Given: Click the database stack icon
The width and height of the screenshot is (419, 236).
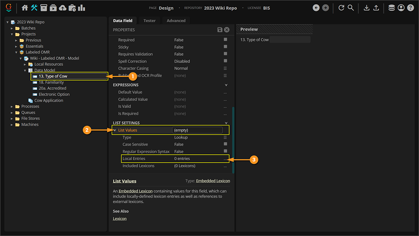Looking at the screenshot, I should (391, 8).
